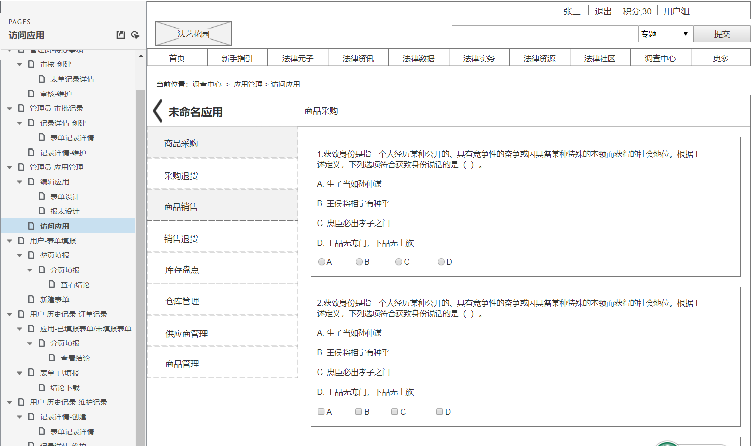Viewport: 753px width, 446px height.
Task: Select radio option A for question 1
Action: pyautogui.click(x=322, y=262)
